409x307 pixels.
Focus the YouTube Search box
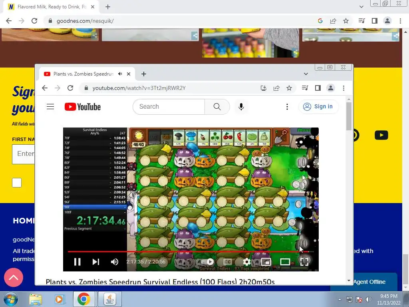point(169,106)
